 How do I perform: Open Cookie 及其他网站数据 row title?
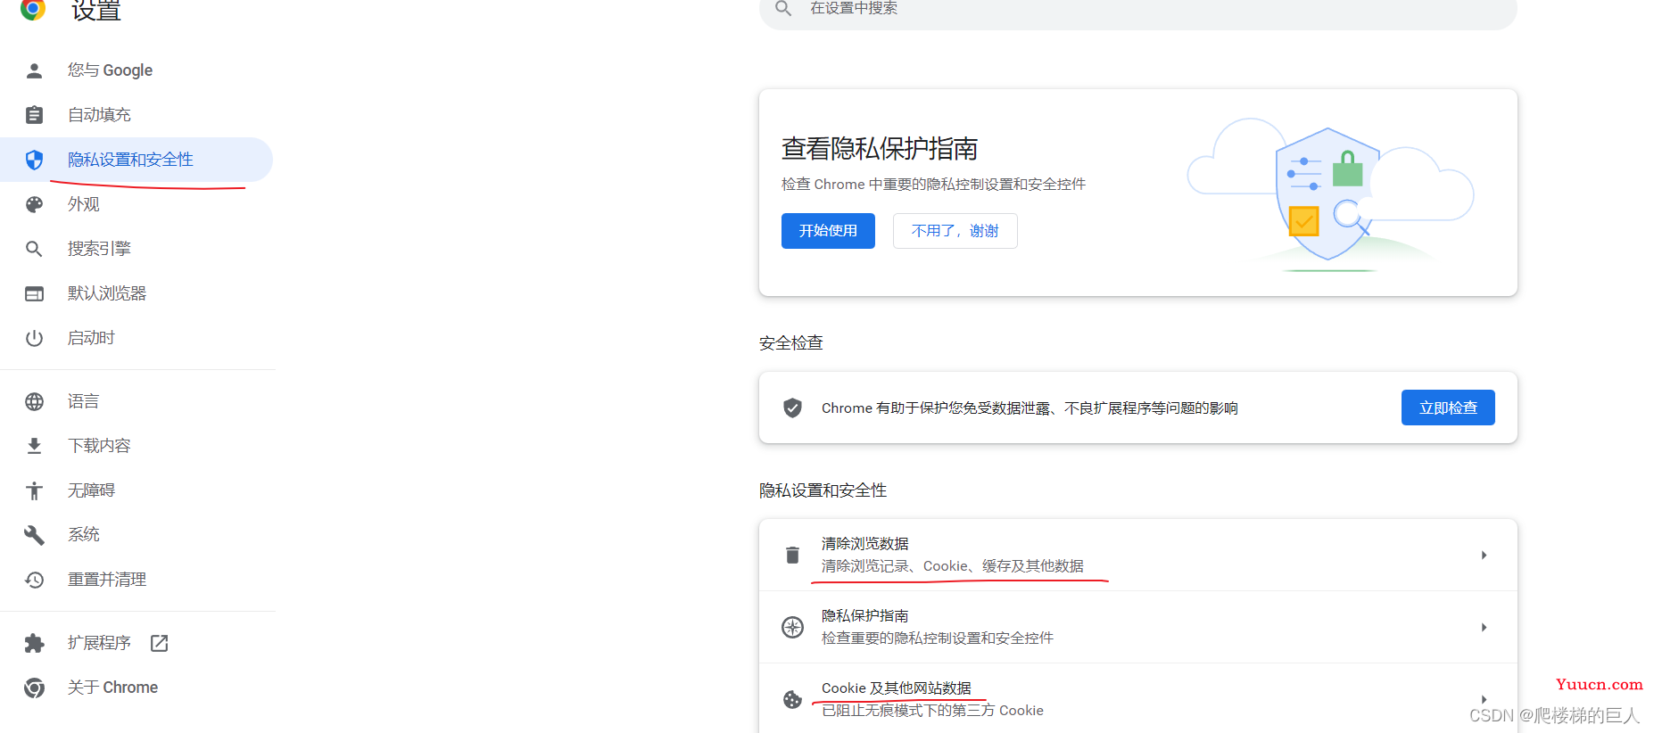click(897, 688)
